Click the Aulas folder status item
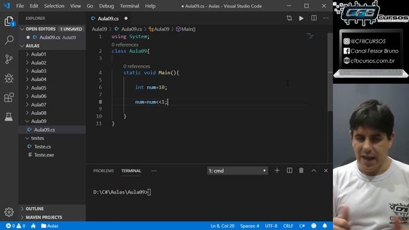 pyautogui.click(x=50, y=226)
